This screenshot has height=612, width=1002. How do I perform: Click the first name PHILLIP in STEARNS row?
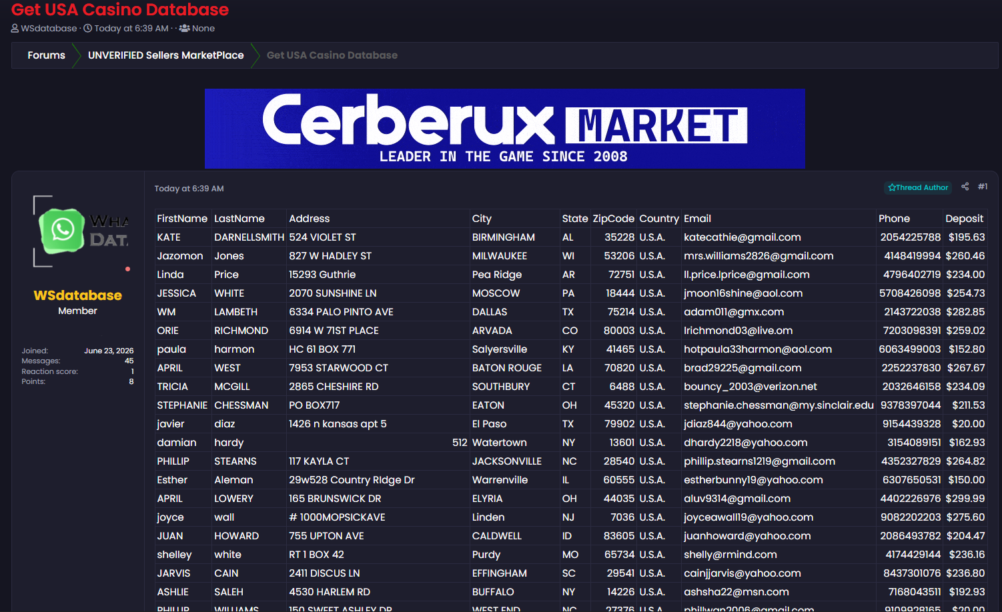[173, 461]
